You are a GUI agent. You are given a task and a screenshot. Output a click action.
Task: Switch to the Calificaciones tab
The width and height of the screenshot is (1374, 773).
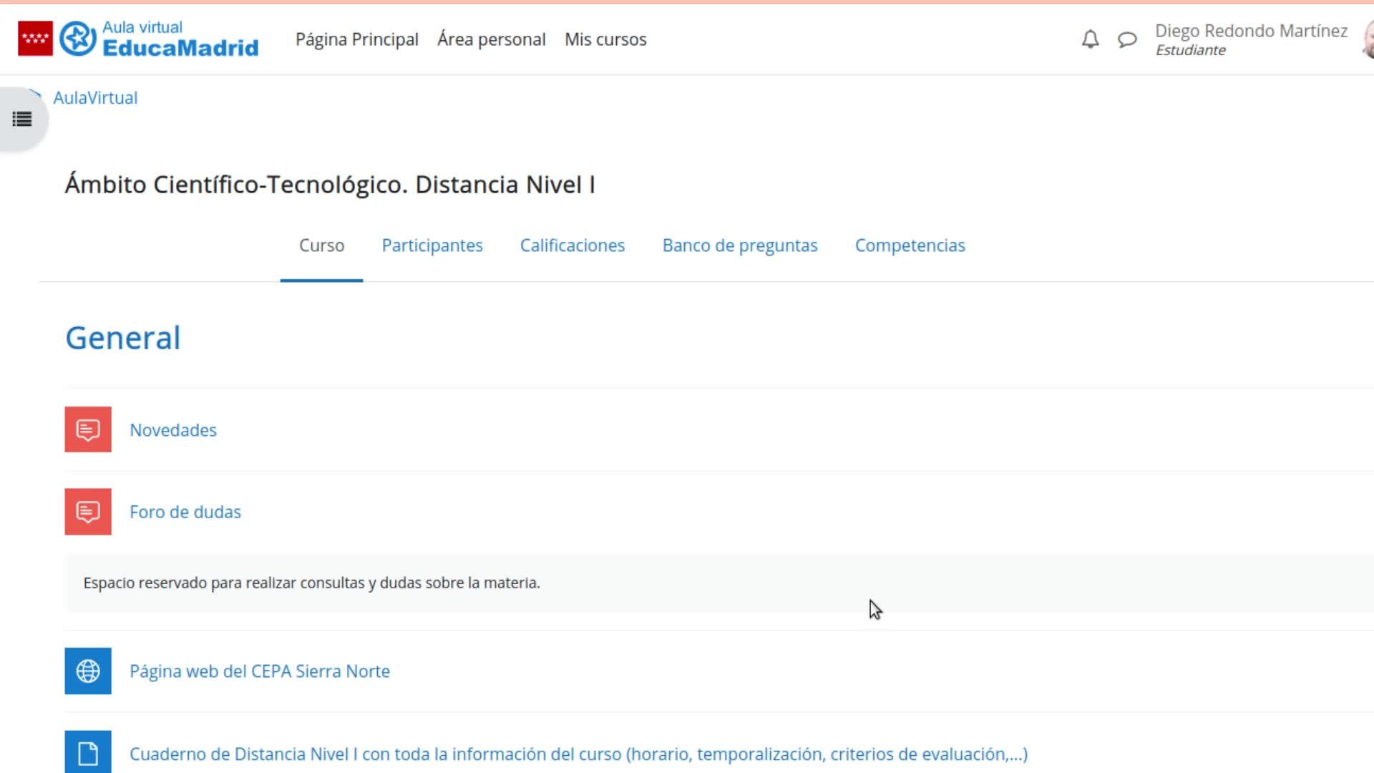point(572,245)
